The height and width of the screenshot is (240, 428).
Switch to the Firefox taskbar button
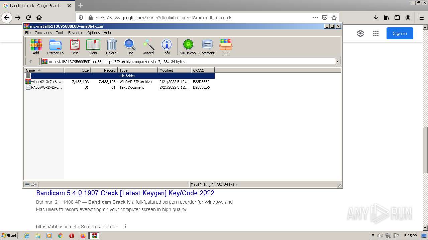tap(83, 236)
